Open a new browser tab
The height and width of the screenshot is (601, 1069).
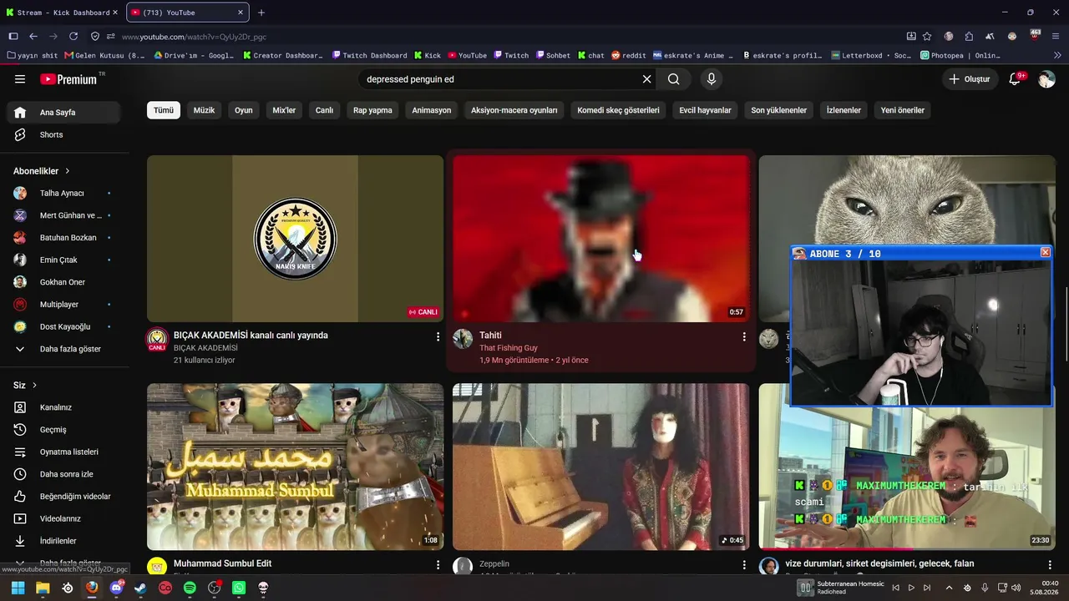[261, 13]
